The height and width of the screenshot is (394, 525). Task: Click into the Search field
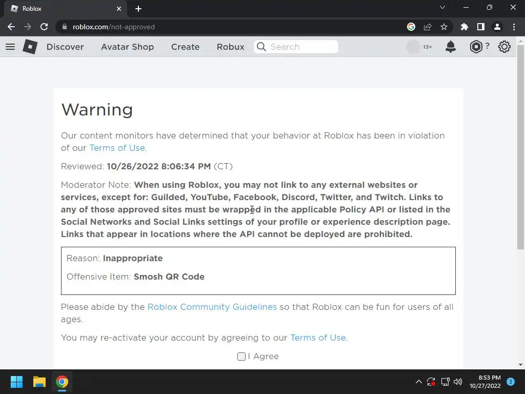coord(296,47)
